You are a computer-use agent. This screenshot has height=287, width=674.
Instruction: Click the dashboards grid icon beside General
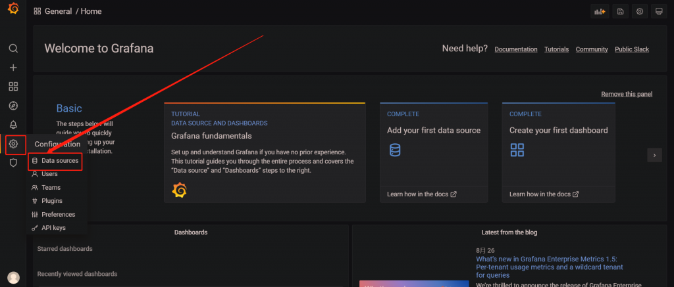tap(38, 12)
